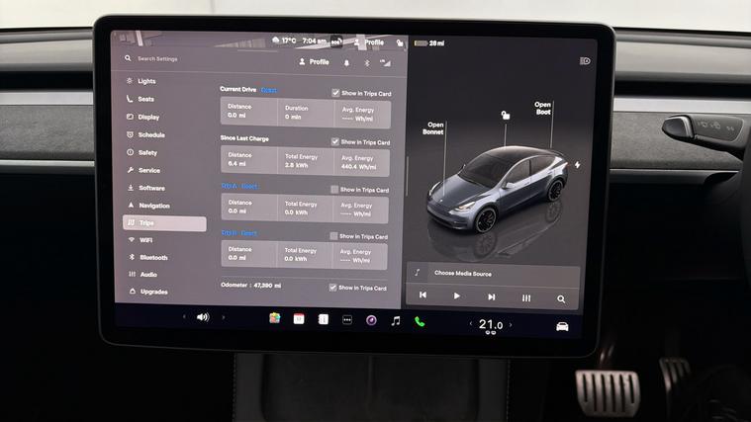Tap the notifications bell icon

click(346, 62)
